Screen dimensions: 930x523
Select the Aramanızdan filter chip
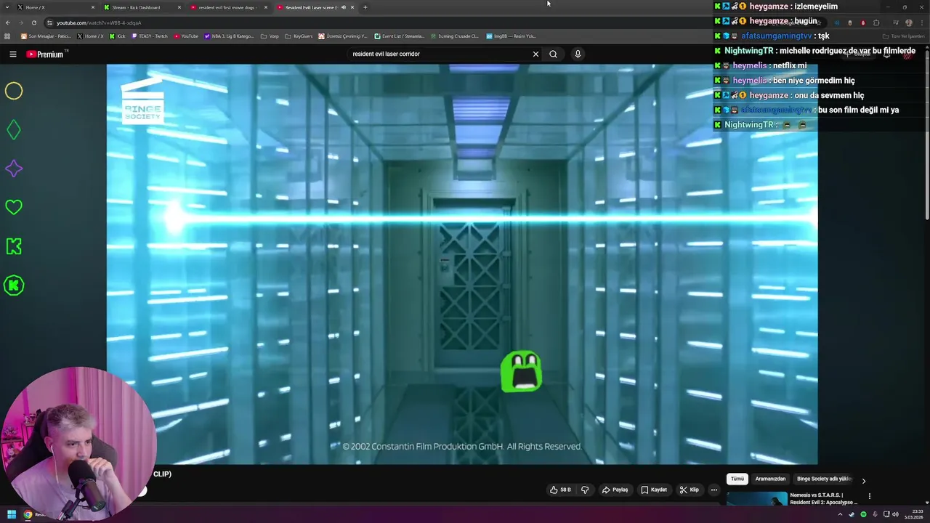pos(770,479)
